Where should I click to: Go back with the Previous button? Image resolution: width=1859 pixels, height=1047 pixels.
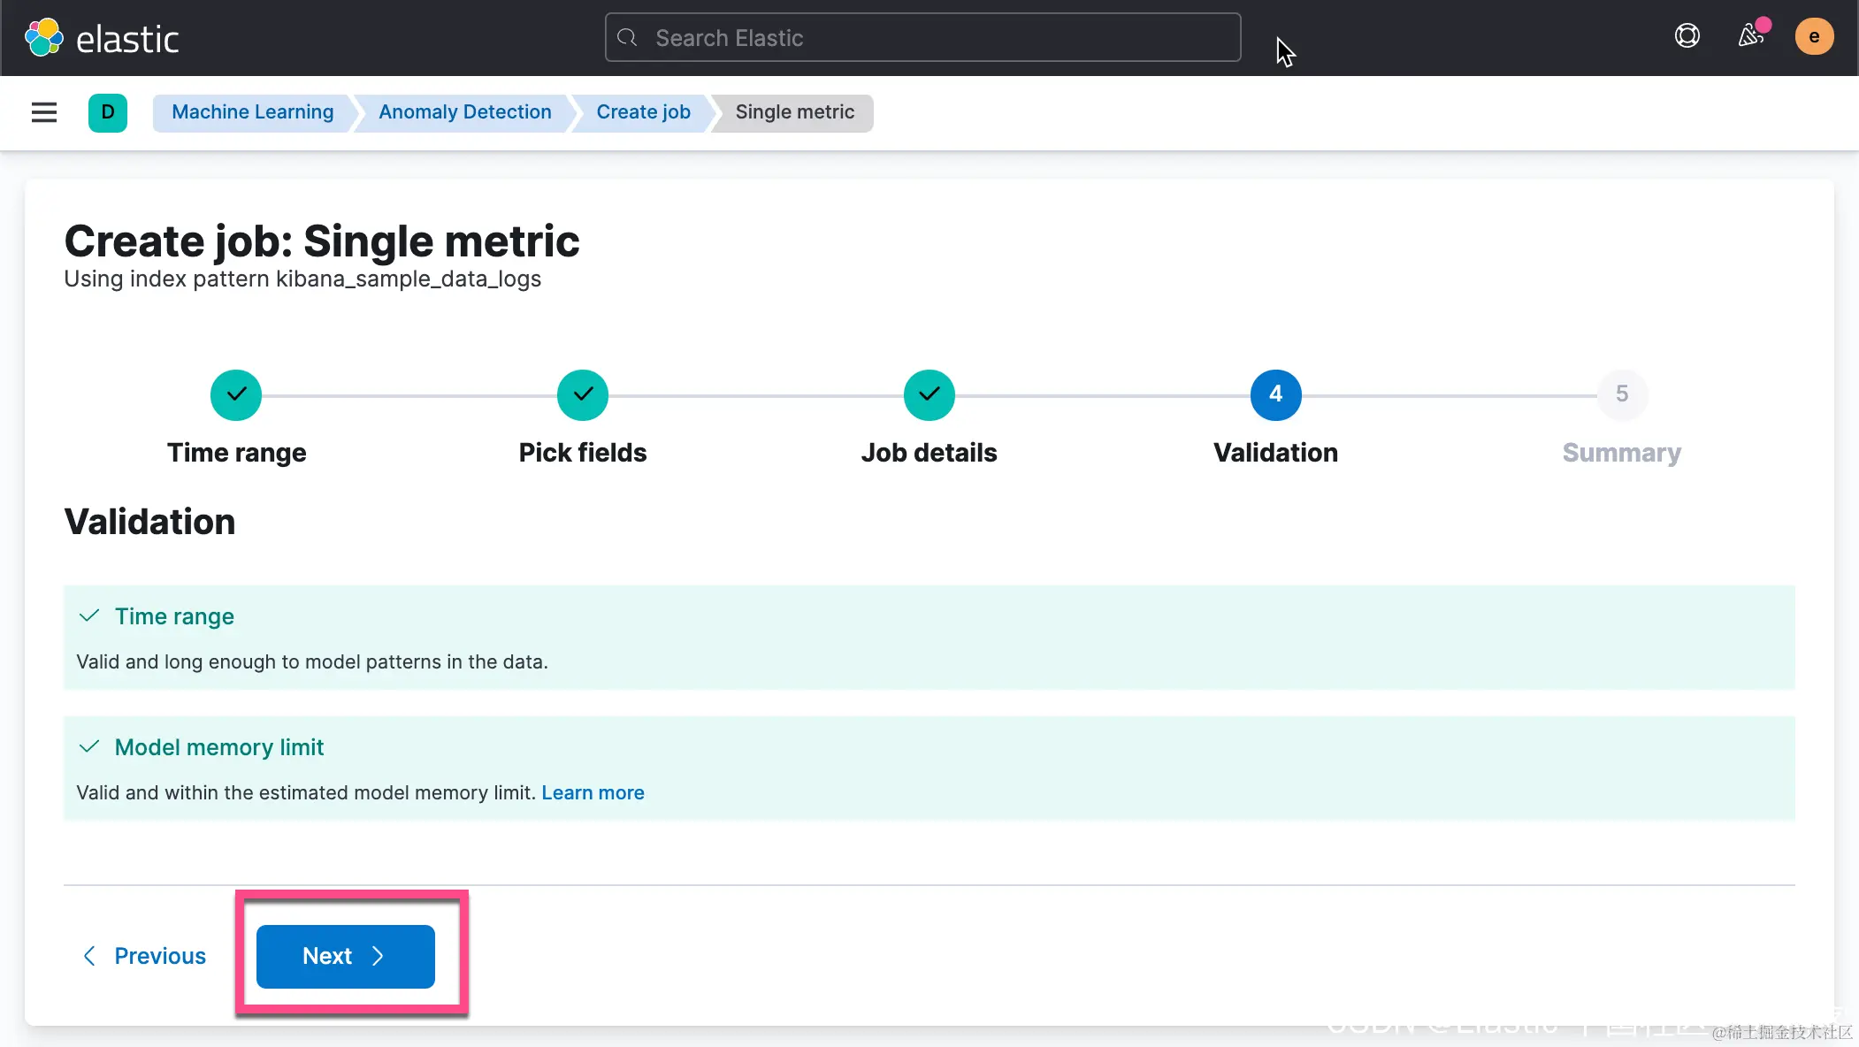pos(144,956)
